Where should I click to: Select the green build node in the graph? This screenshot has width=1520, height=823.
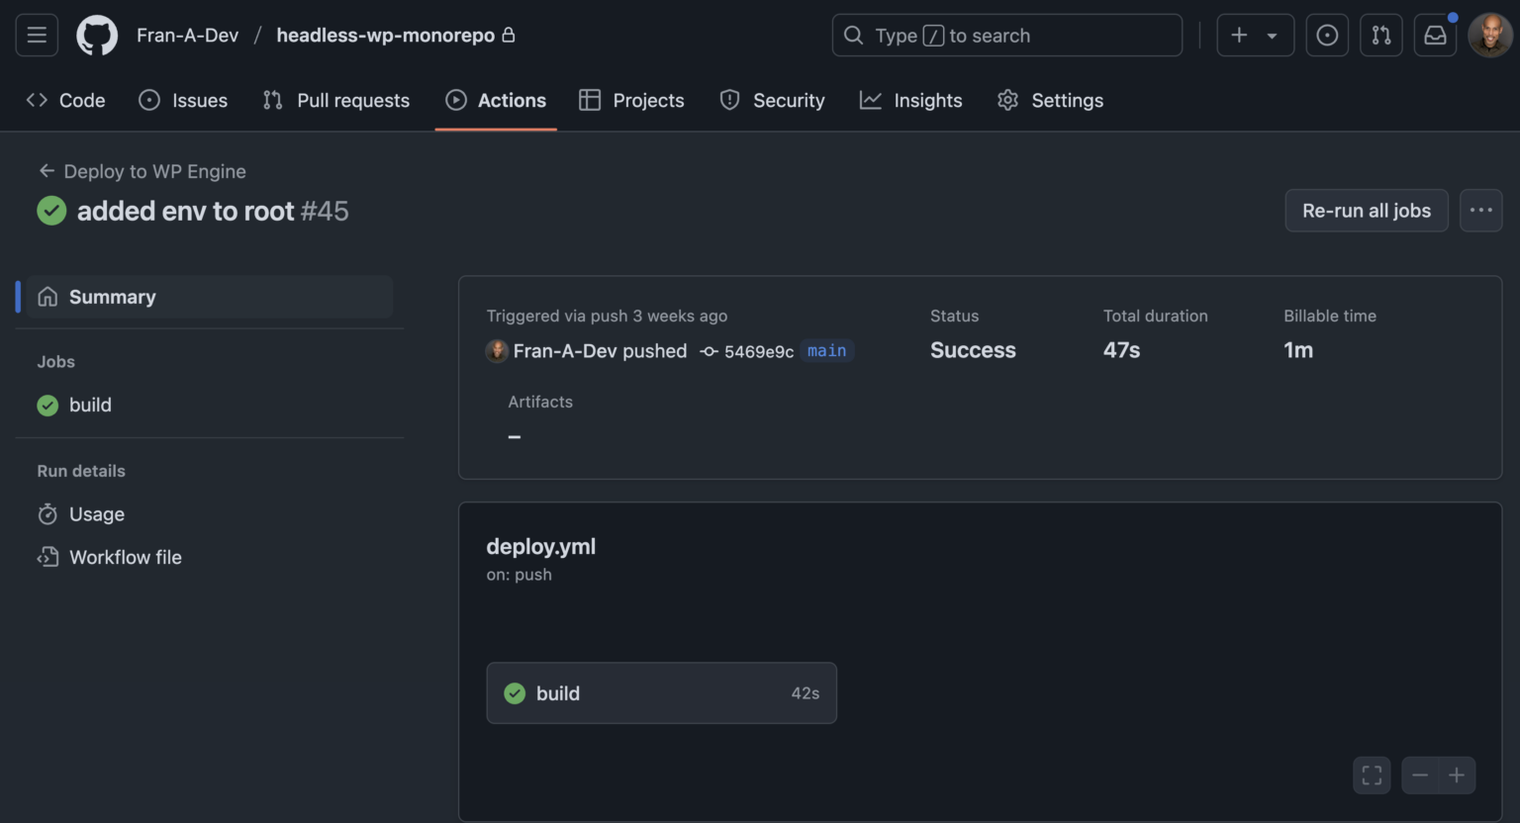(661, 692)
